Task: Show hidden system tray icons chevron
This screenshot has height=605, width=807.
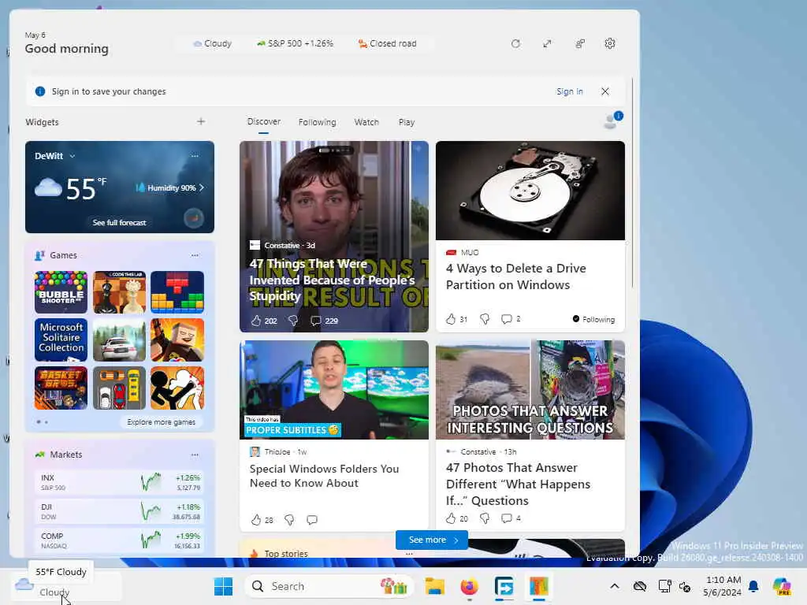Action: click(x=615, y=586)
